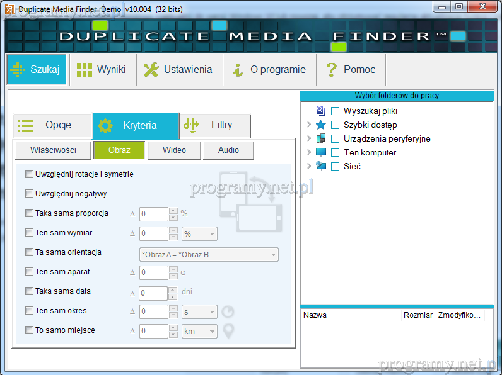Toggle the Uwzględnij negatywy checkbox

pyautogui.click(x=29, y=194)
